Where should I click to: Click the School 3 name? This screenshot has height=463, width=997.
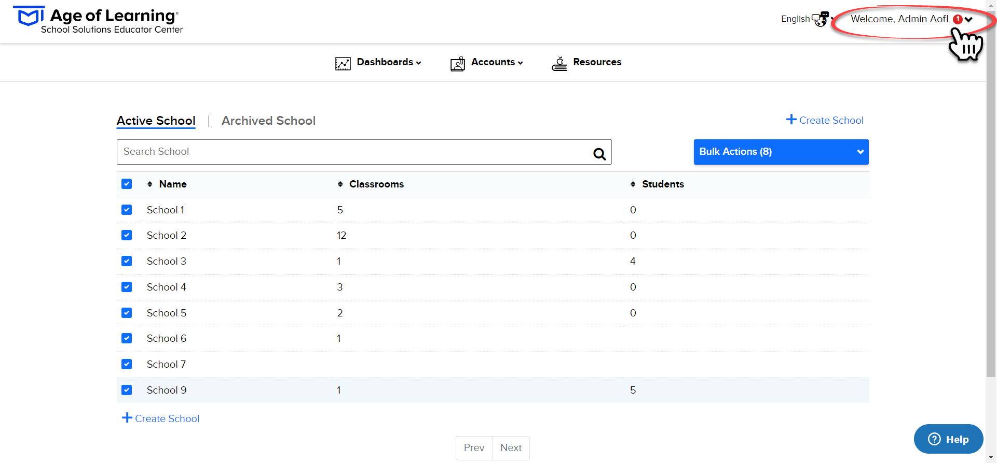pos(167,261)
